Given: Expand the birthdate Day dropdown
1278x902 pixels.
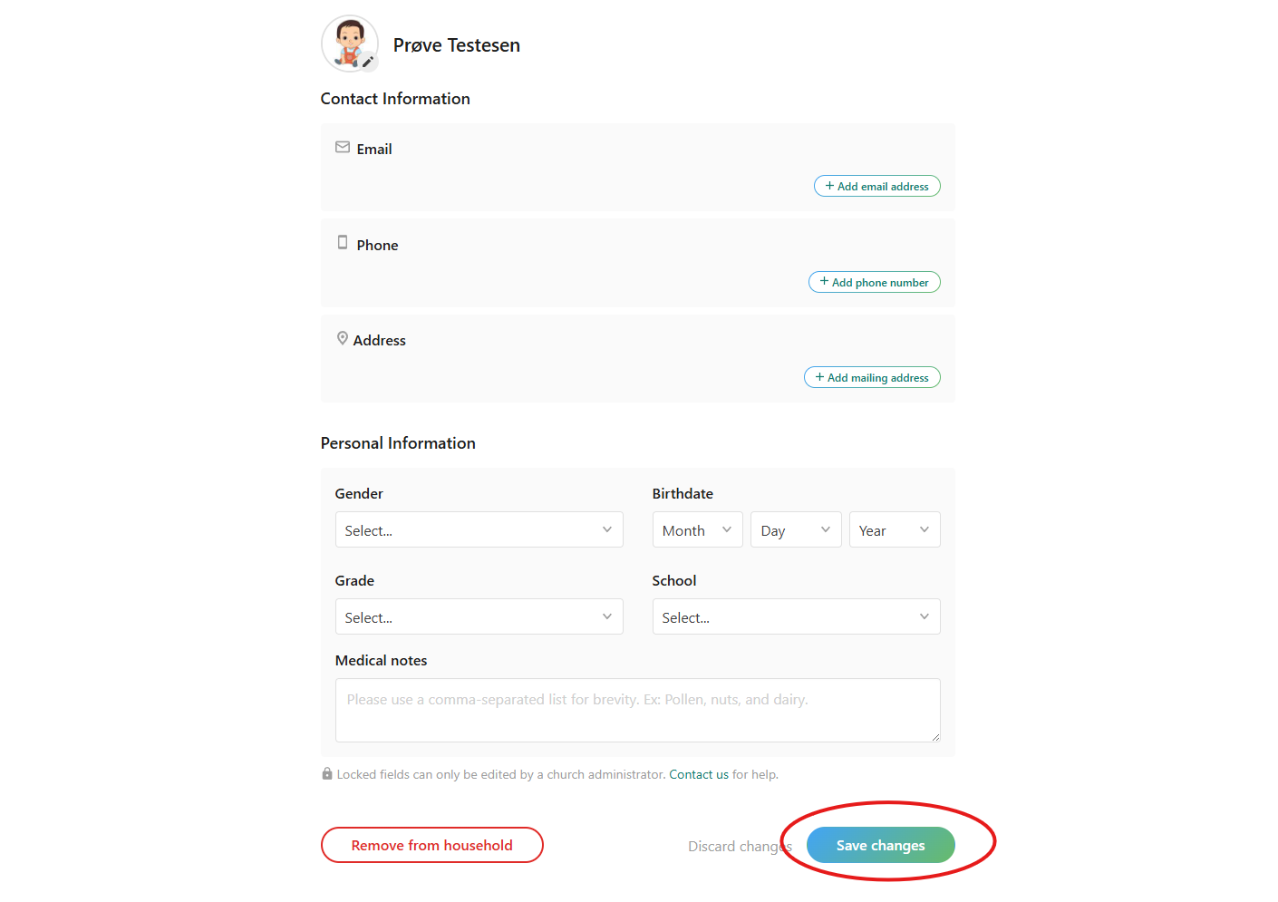Looking at the screenshot, I should coord(796,530).
